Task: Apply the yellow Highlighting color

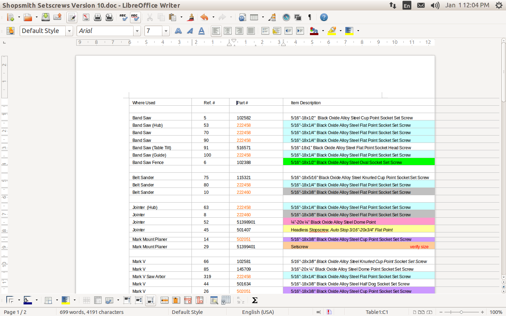Action: pyautogui.click(x=332, y=31)
